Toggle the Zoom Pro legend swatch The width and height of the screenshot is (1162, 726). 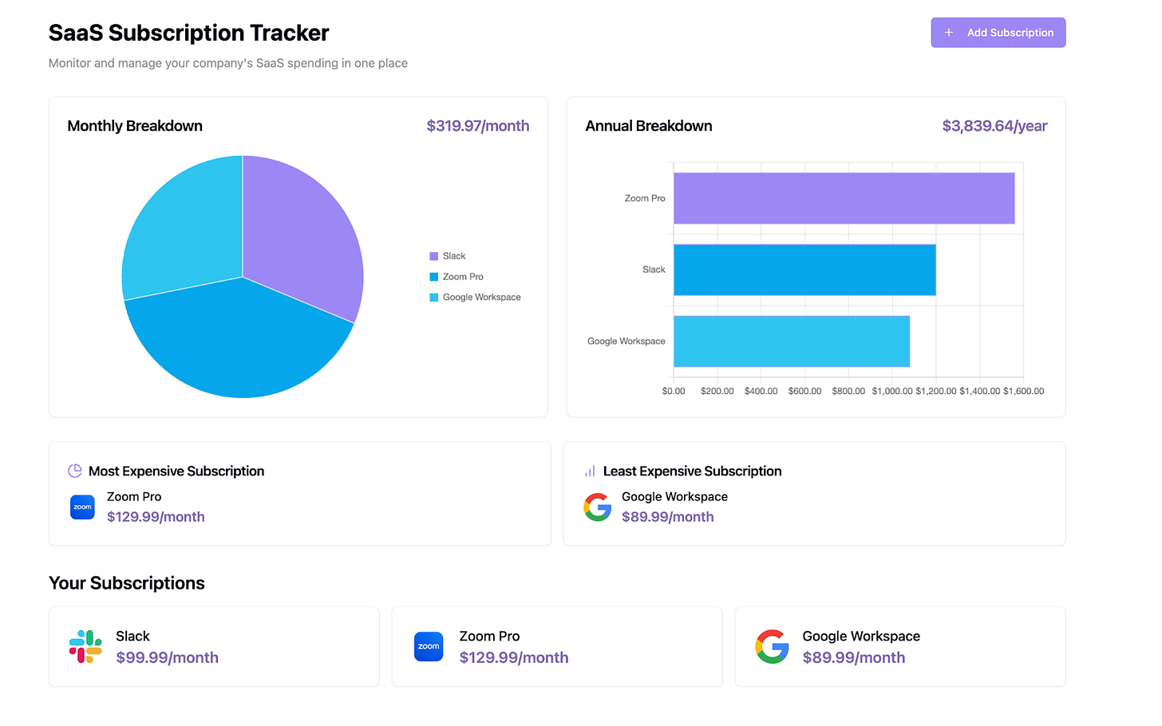[x=434, y=277]
